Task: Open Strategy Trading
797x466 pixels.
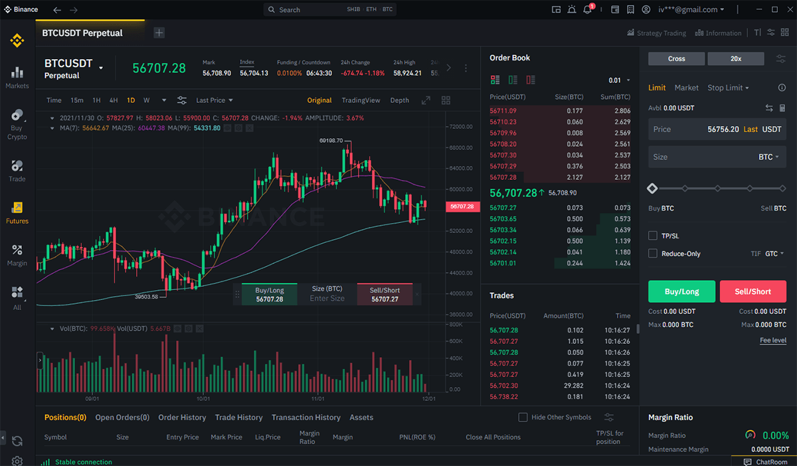Action: pyautogui.click(x=656, y=33)
